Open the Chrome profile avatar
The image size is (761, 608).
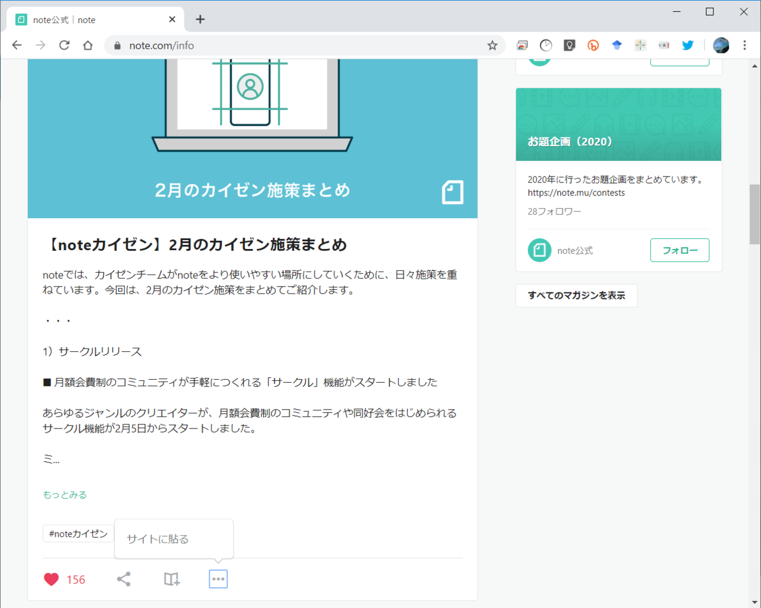[721, 45]
